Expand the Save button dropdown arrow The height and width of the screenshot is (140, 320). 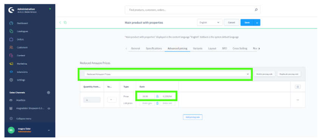tap(257, 22)
